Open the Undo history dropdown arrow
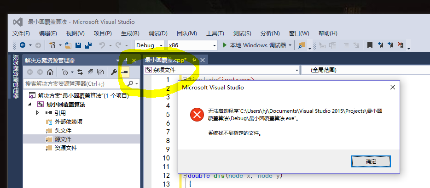 click(x=110, y=45)
